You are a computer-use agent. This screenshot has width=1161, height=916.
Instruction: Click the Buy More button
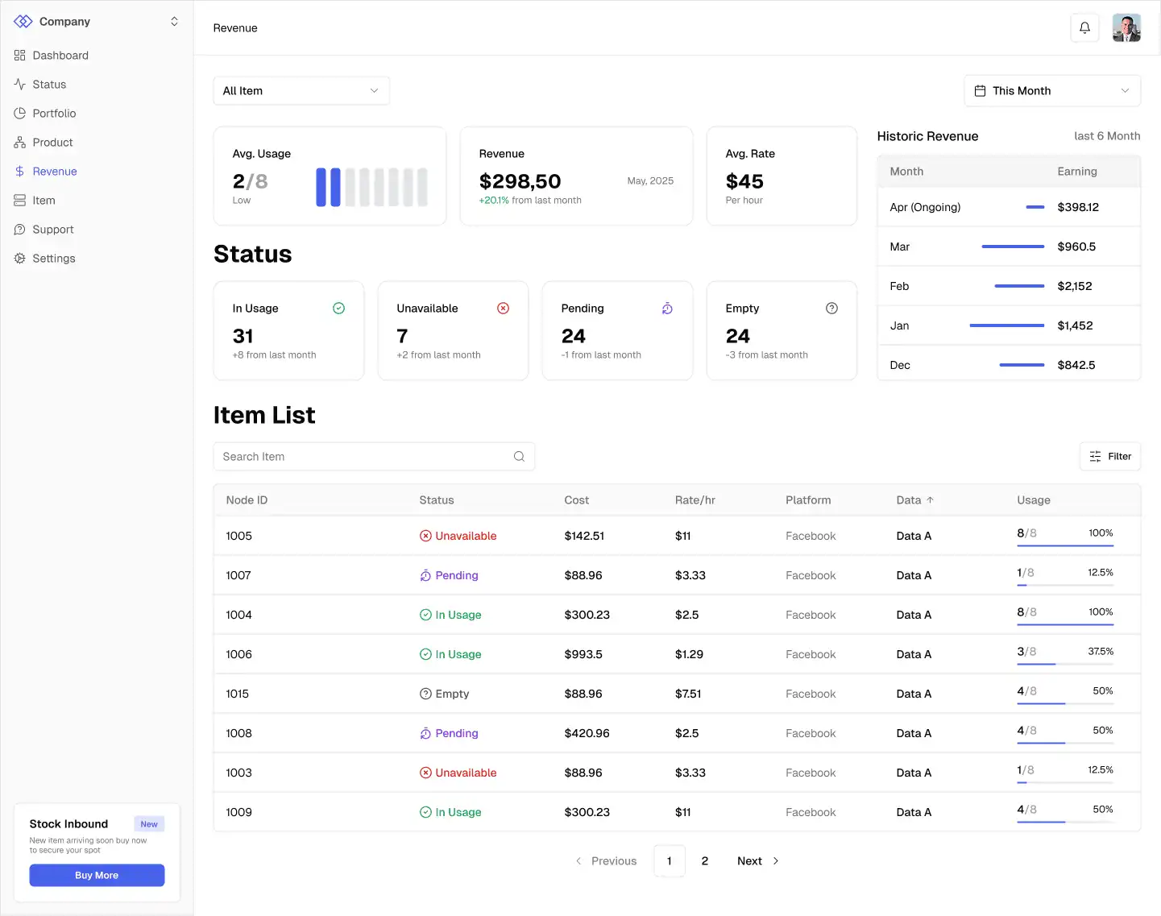pyautogui.click(x=97, y=876)
